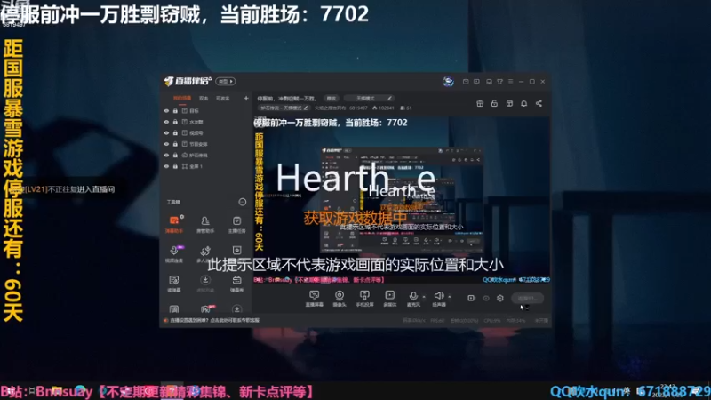The width and height of the screenshot is (711, 400).
Task: Open the message bubble icon in the title bar
Action: (476, 82)
